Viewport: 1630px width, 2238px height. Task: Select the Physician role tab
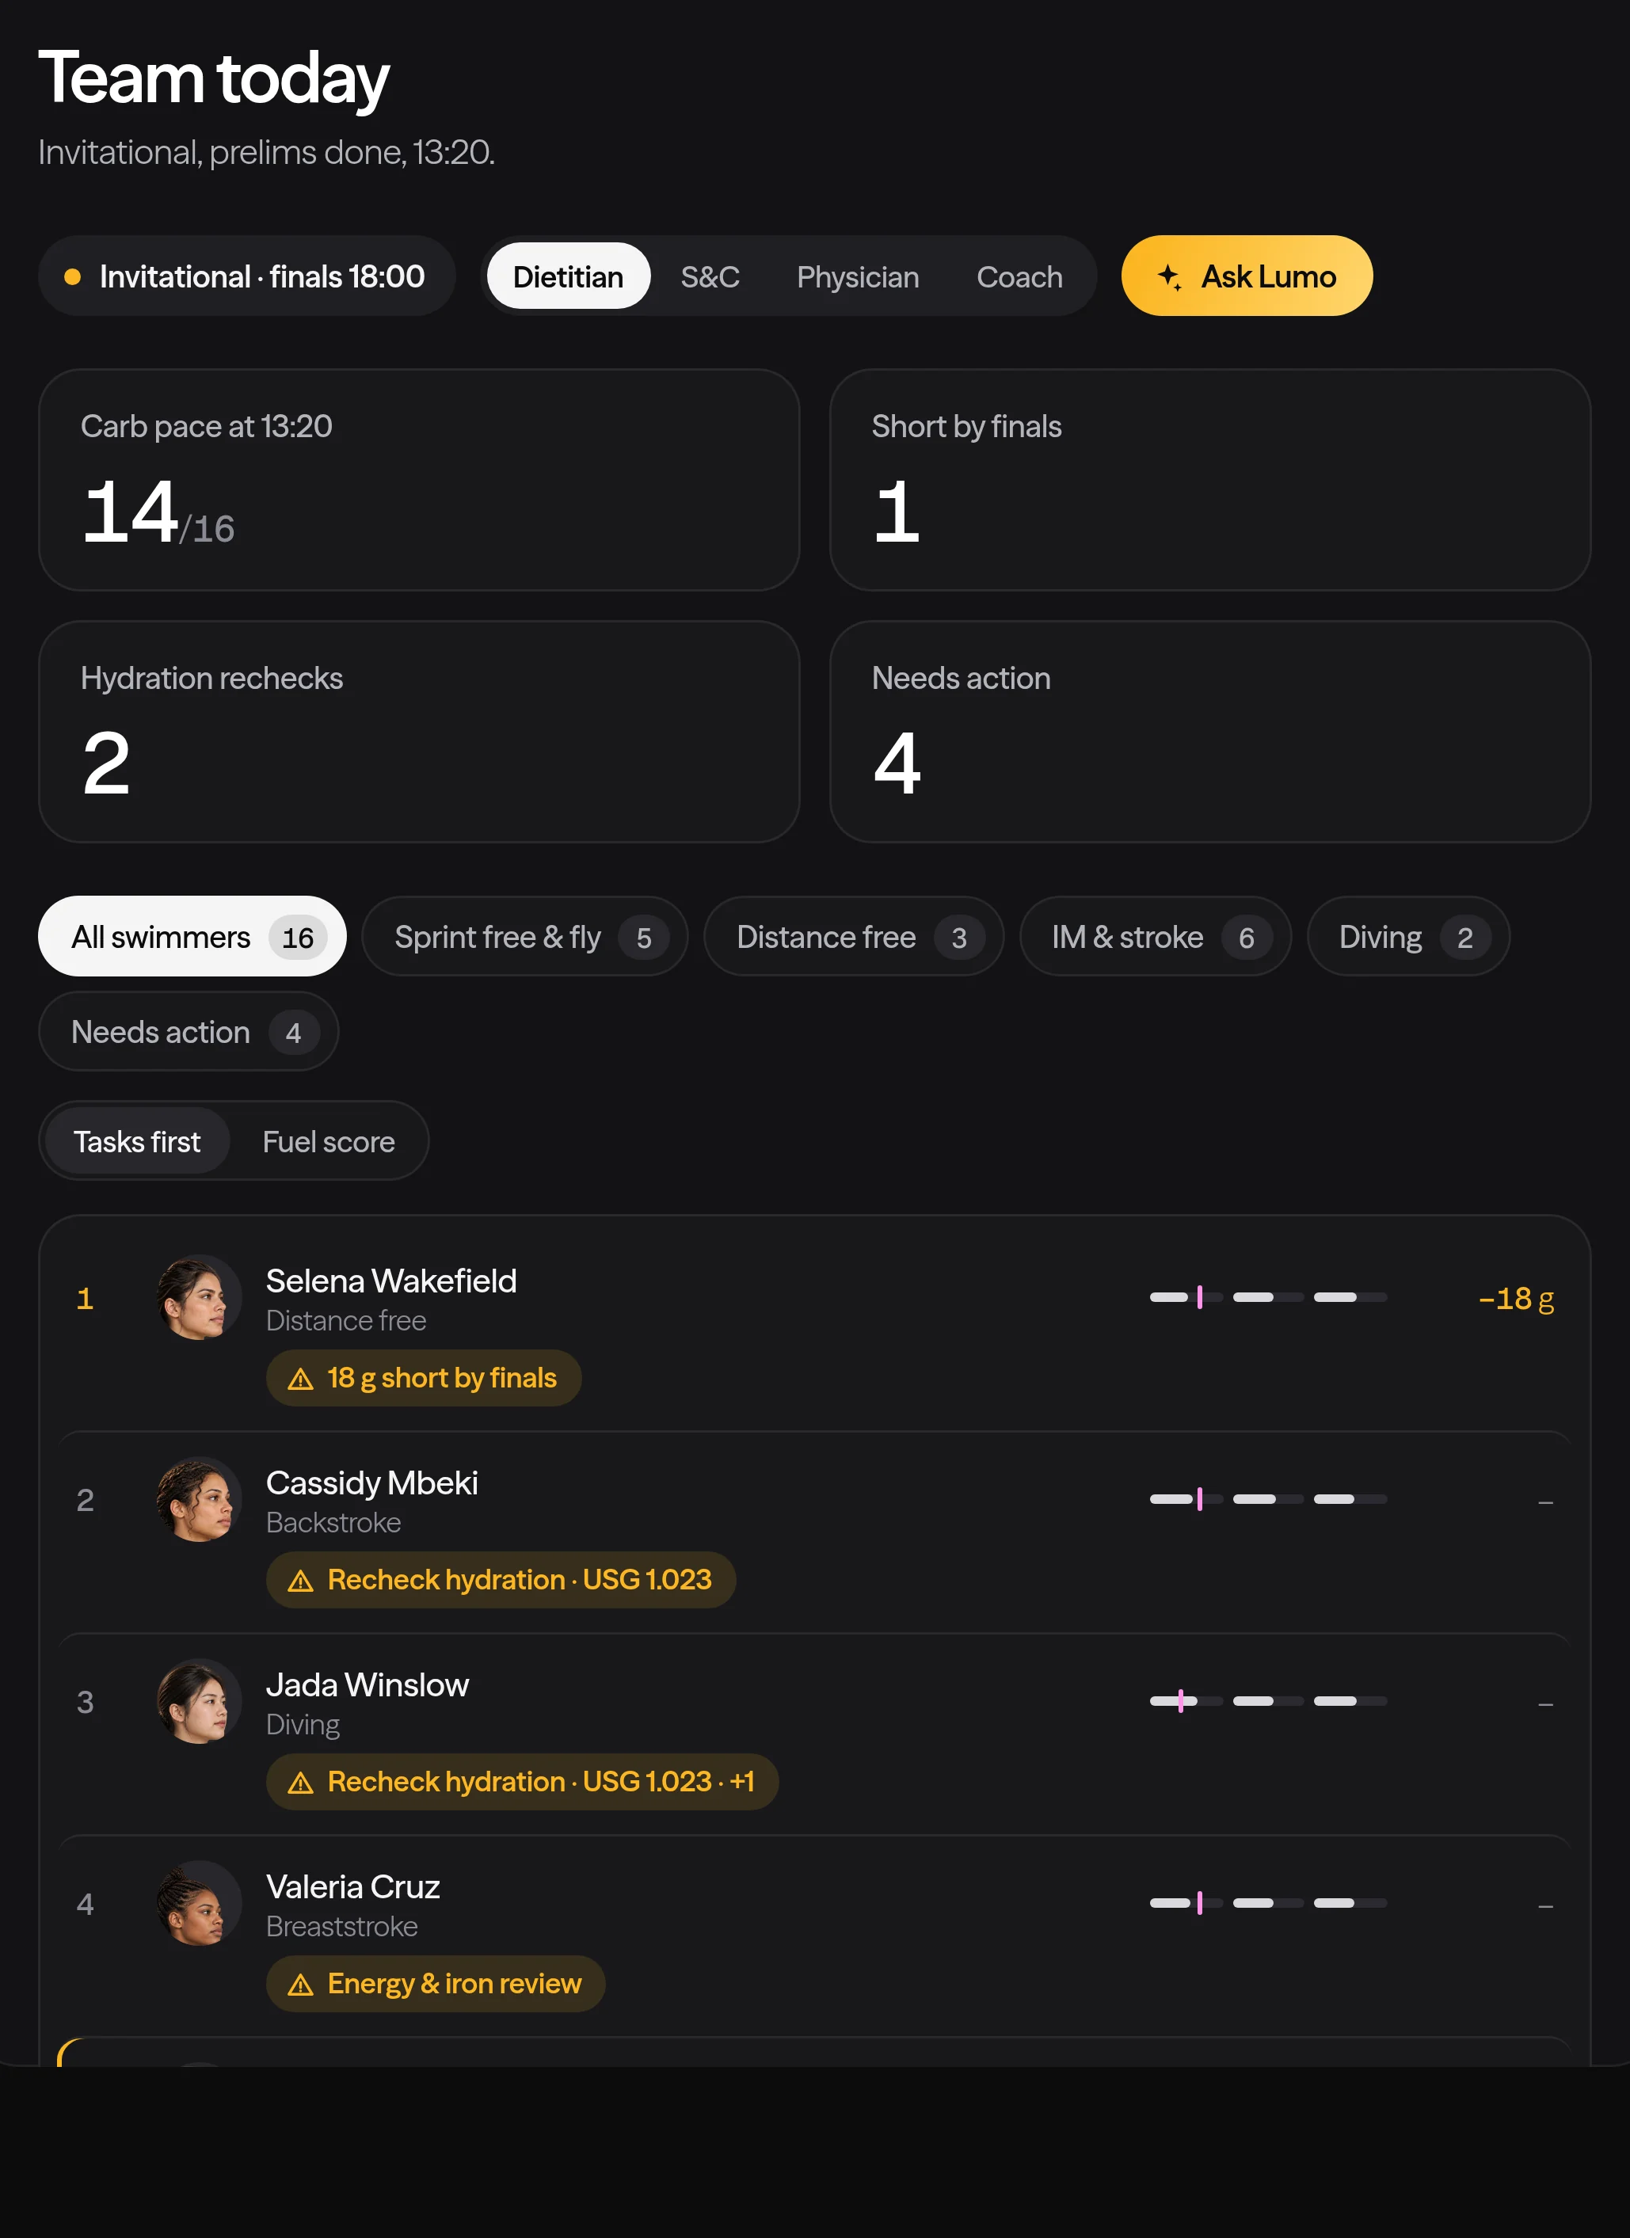point(858,276)
